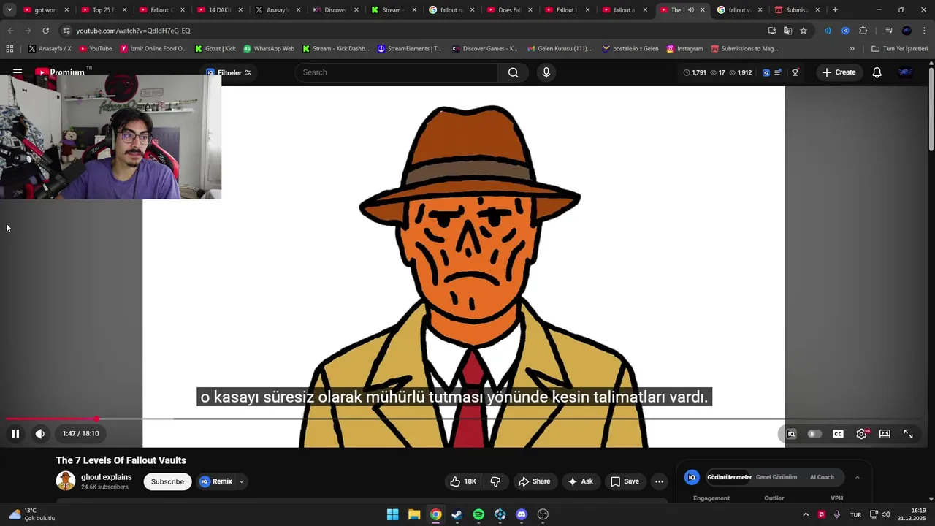This screenshot has height=526, width=935.
Task: Open the browser extensions puzzle icon
Action: click(x=863, y=31)
